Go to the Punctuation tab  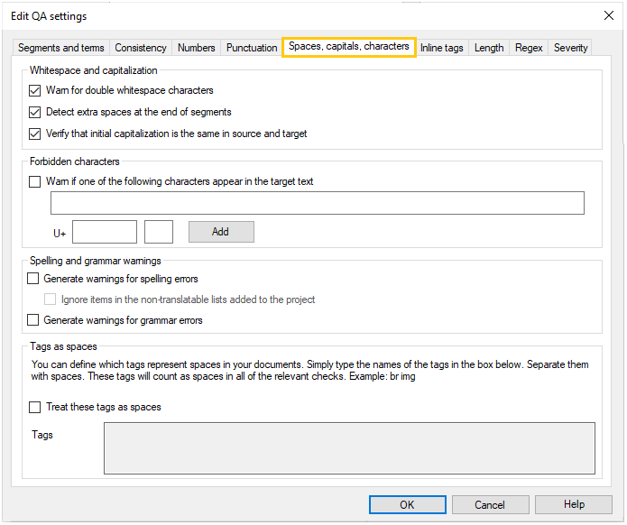pos(252,48)
